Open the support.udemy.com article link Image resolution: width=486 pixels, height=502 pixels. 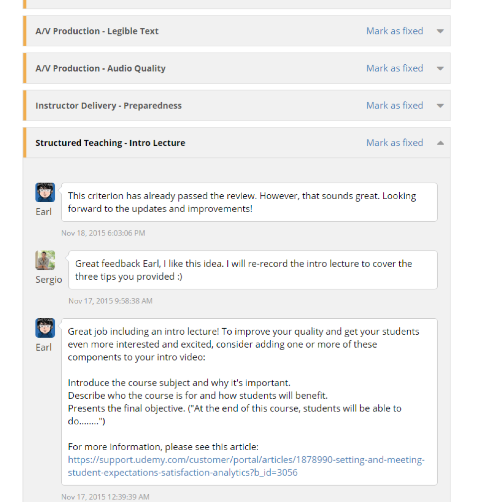tap(246, 466)
